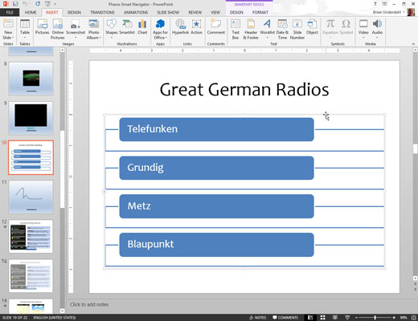Add a Hyperlink to the selection
This screenshot has height=321, width=418.
[x=180, y=27]
